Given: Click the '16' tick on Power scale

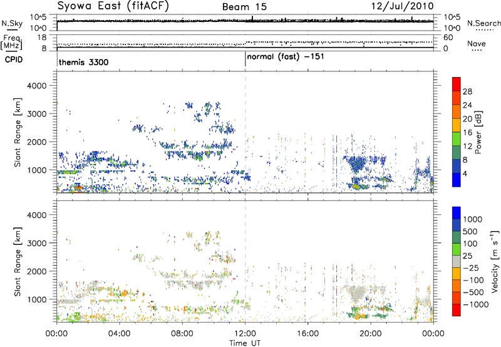Looking at the screenshot, I should pyautogui.click(x=467, y=133).
